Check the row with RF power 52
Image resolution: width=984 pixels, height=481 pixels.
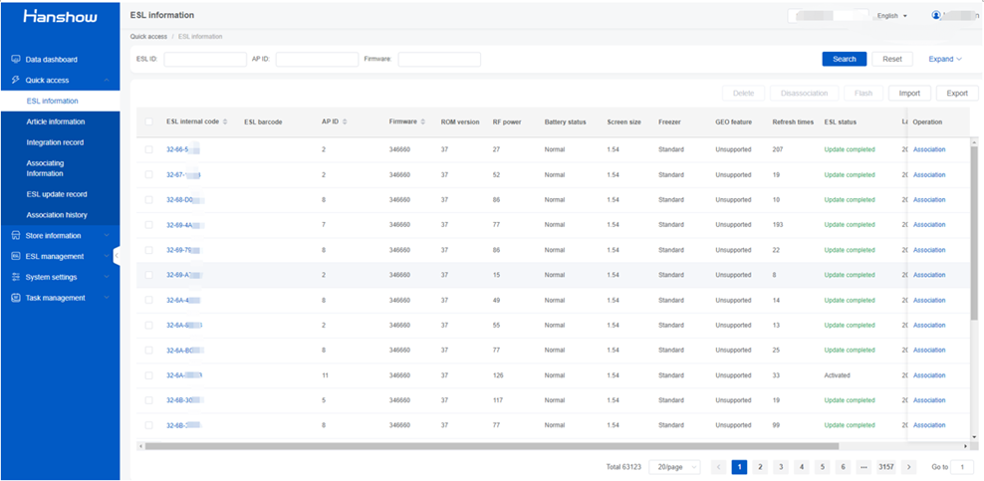point(148,174)
